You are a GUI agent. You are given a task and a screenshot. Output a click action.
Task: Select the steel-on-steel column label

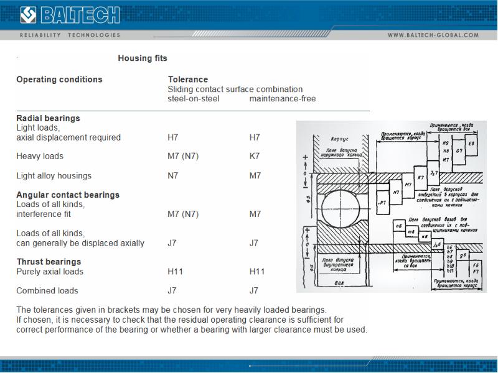[x=194, y=99]
